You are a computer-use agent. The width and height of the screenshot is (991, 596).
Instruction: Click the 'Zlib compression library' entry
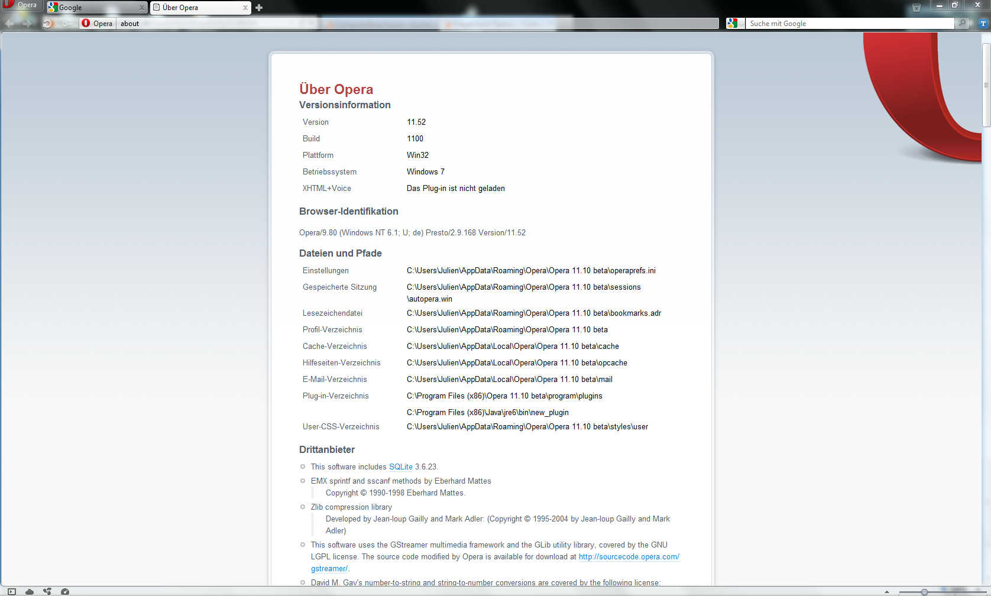point(351,507)
